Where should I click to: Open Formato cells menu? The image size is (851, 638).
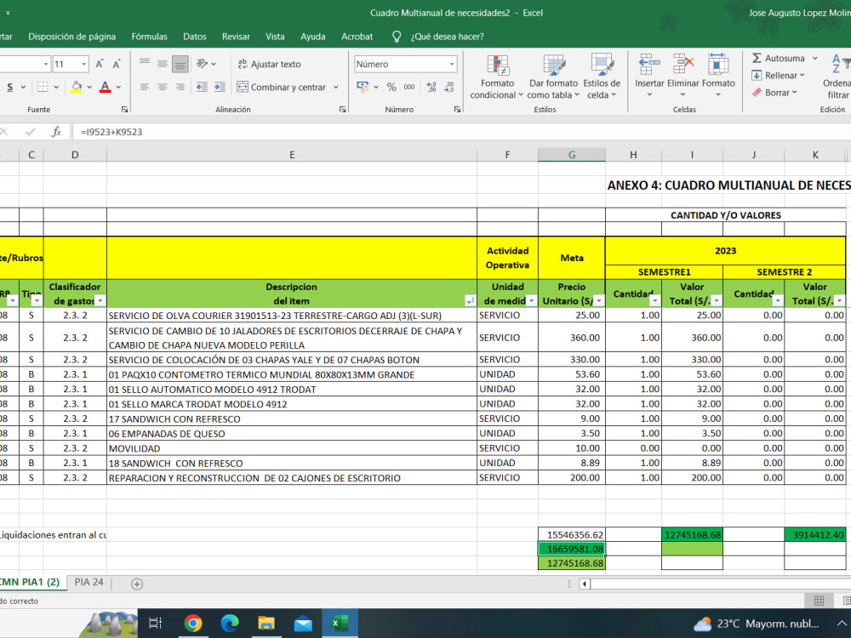[718, 76]
